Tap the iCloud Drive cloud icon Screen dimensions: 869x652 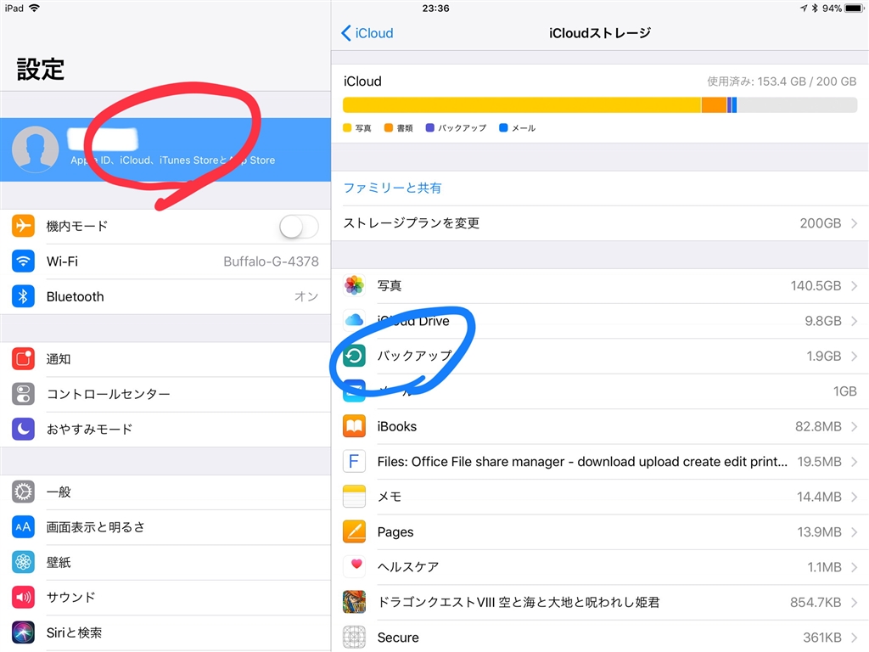point(354,320)
